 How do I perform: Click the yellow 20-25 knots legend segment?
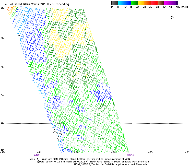(x=141, y=3)
